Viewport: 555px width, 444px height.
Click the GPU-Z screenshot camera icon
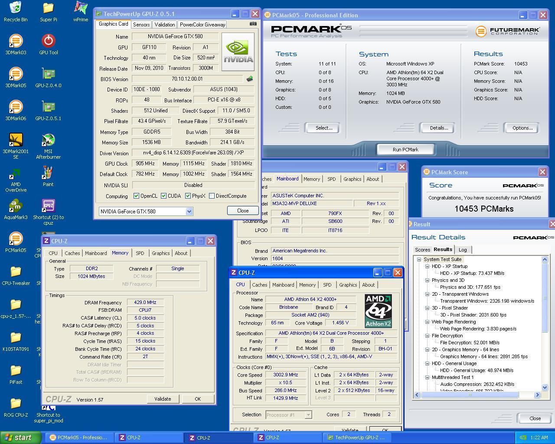pyautogui.click(x=253, y=24)
